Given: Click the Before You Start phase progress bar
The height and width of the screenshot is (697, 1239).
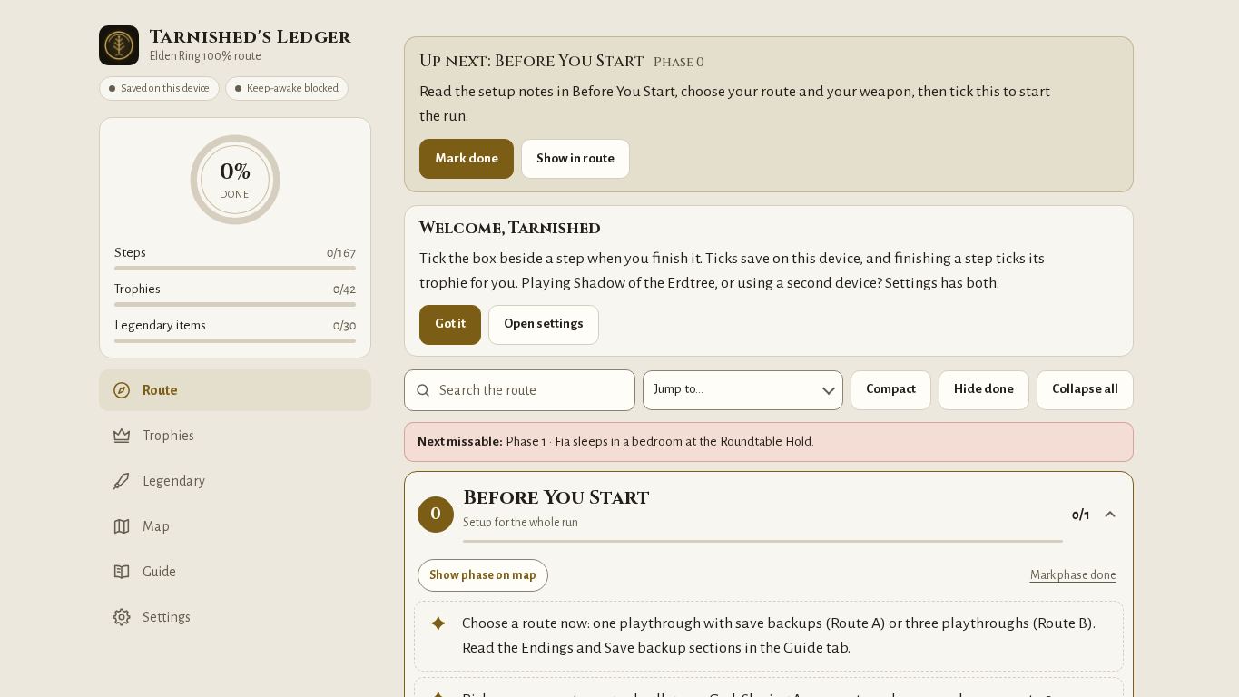Looking at the screenshot, I should pos(762,541).
